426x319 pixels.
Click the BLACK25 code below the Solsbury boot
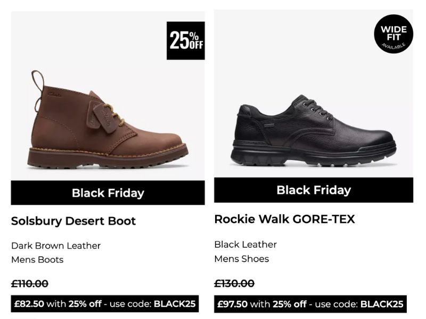tap(175, 304)
